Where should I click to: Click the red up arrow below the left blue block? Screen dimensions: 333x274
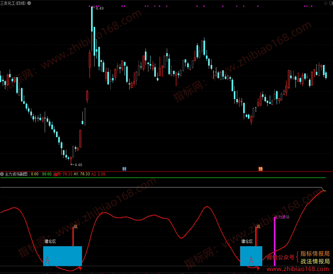80,268
